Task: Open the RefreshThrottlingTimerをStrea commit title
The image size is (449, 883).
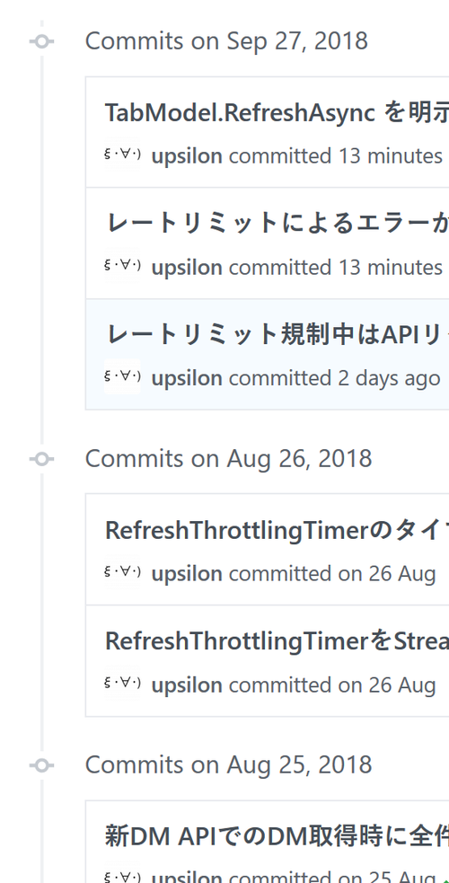Action: (277, 641)
